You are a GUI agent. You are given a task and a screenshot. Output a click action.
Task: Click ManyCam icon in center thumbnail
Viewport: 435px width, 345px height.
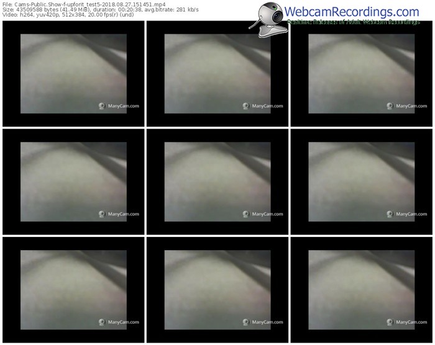click(x=246, y=214)
